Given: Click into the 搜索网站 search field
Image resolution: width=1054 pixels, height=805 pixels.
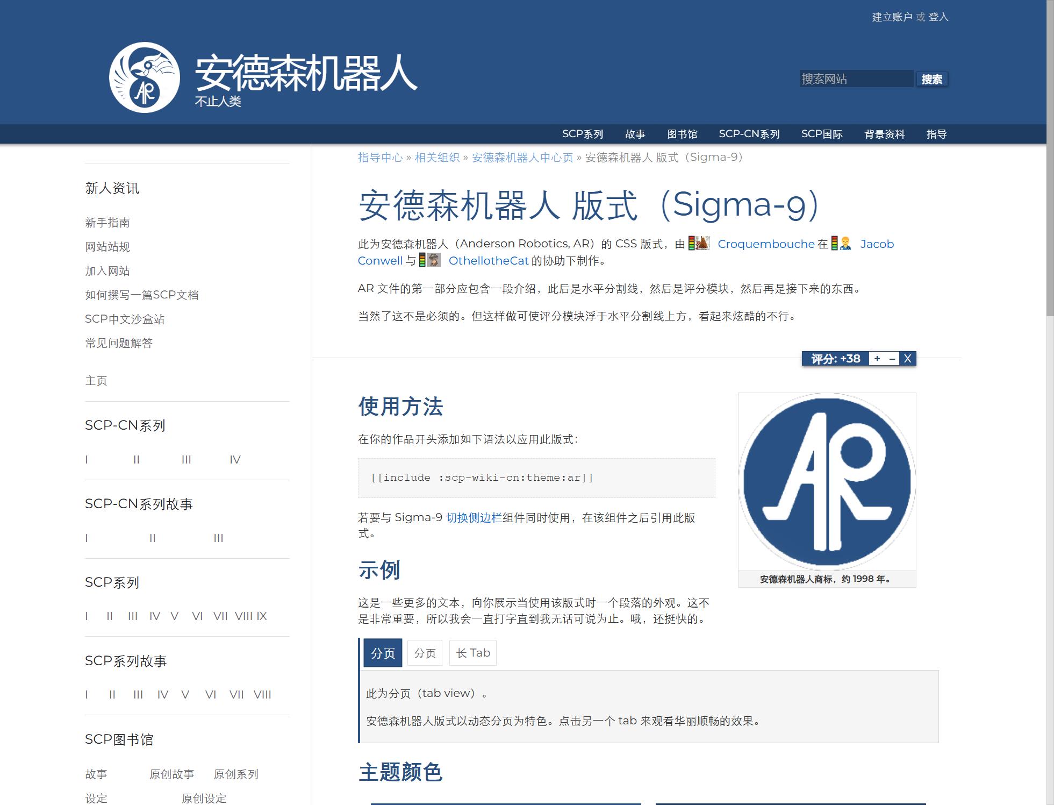Looking at the screenshot, I should tap(856, 79).
